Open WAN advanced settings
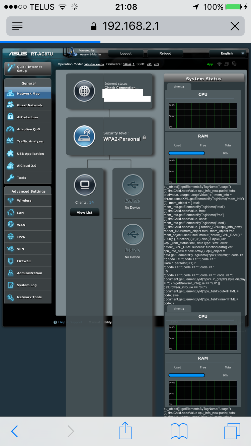 27,225
